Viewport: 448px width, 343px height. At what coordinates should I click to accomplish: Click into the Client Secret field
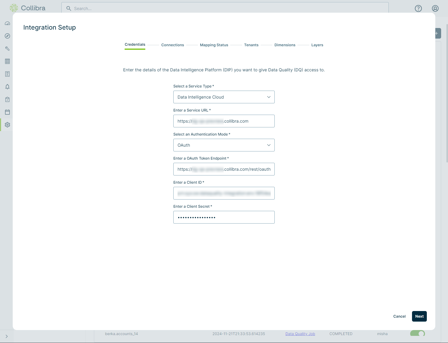(x=224, y=217)
